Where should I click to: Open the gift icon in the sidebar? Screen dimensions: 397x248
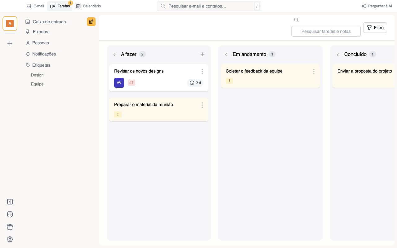[x=10, y=227]
